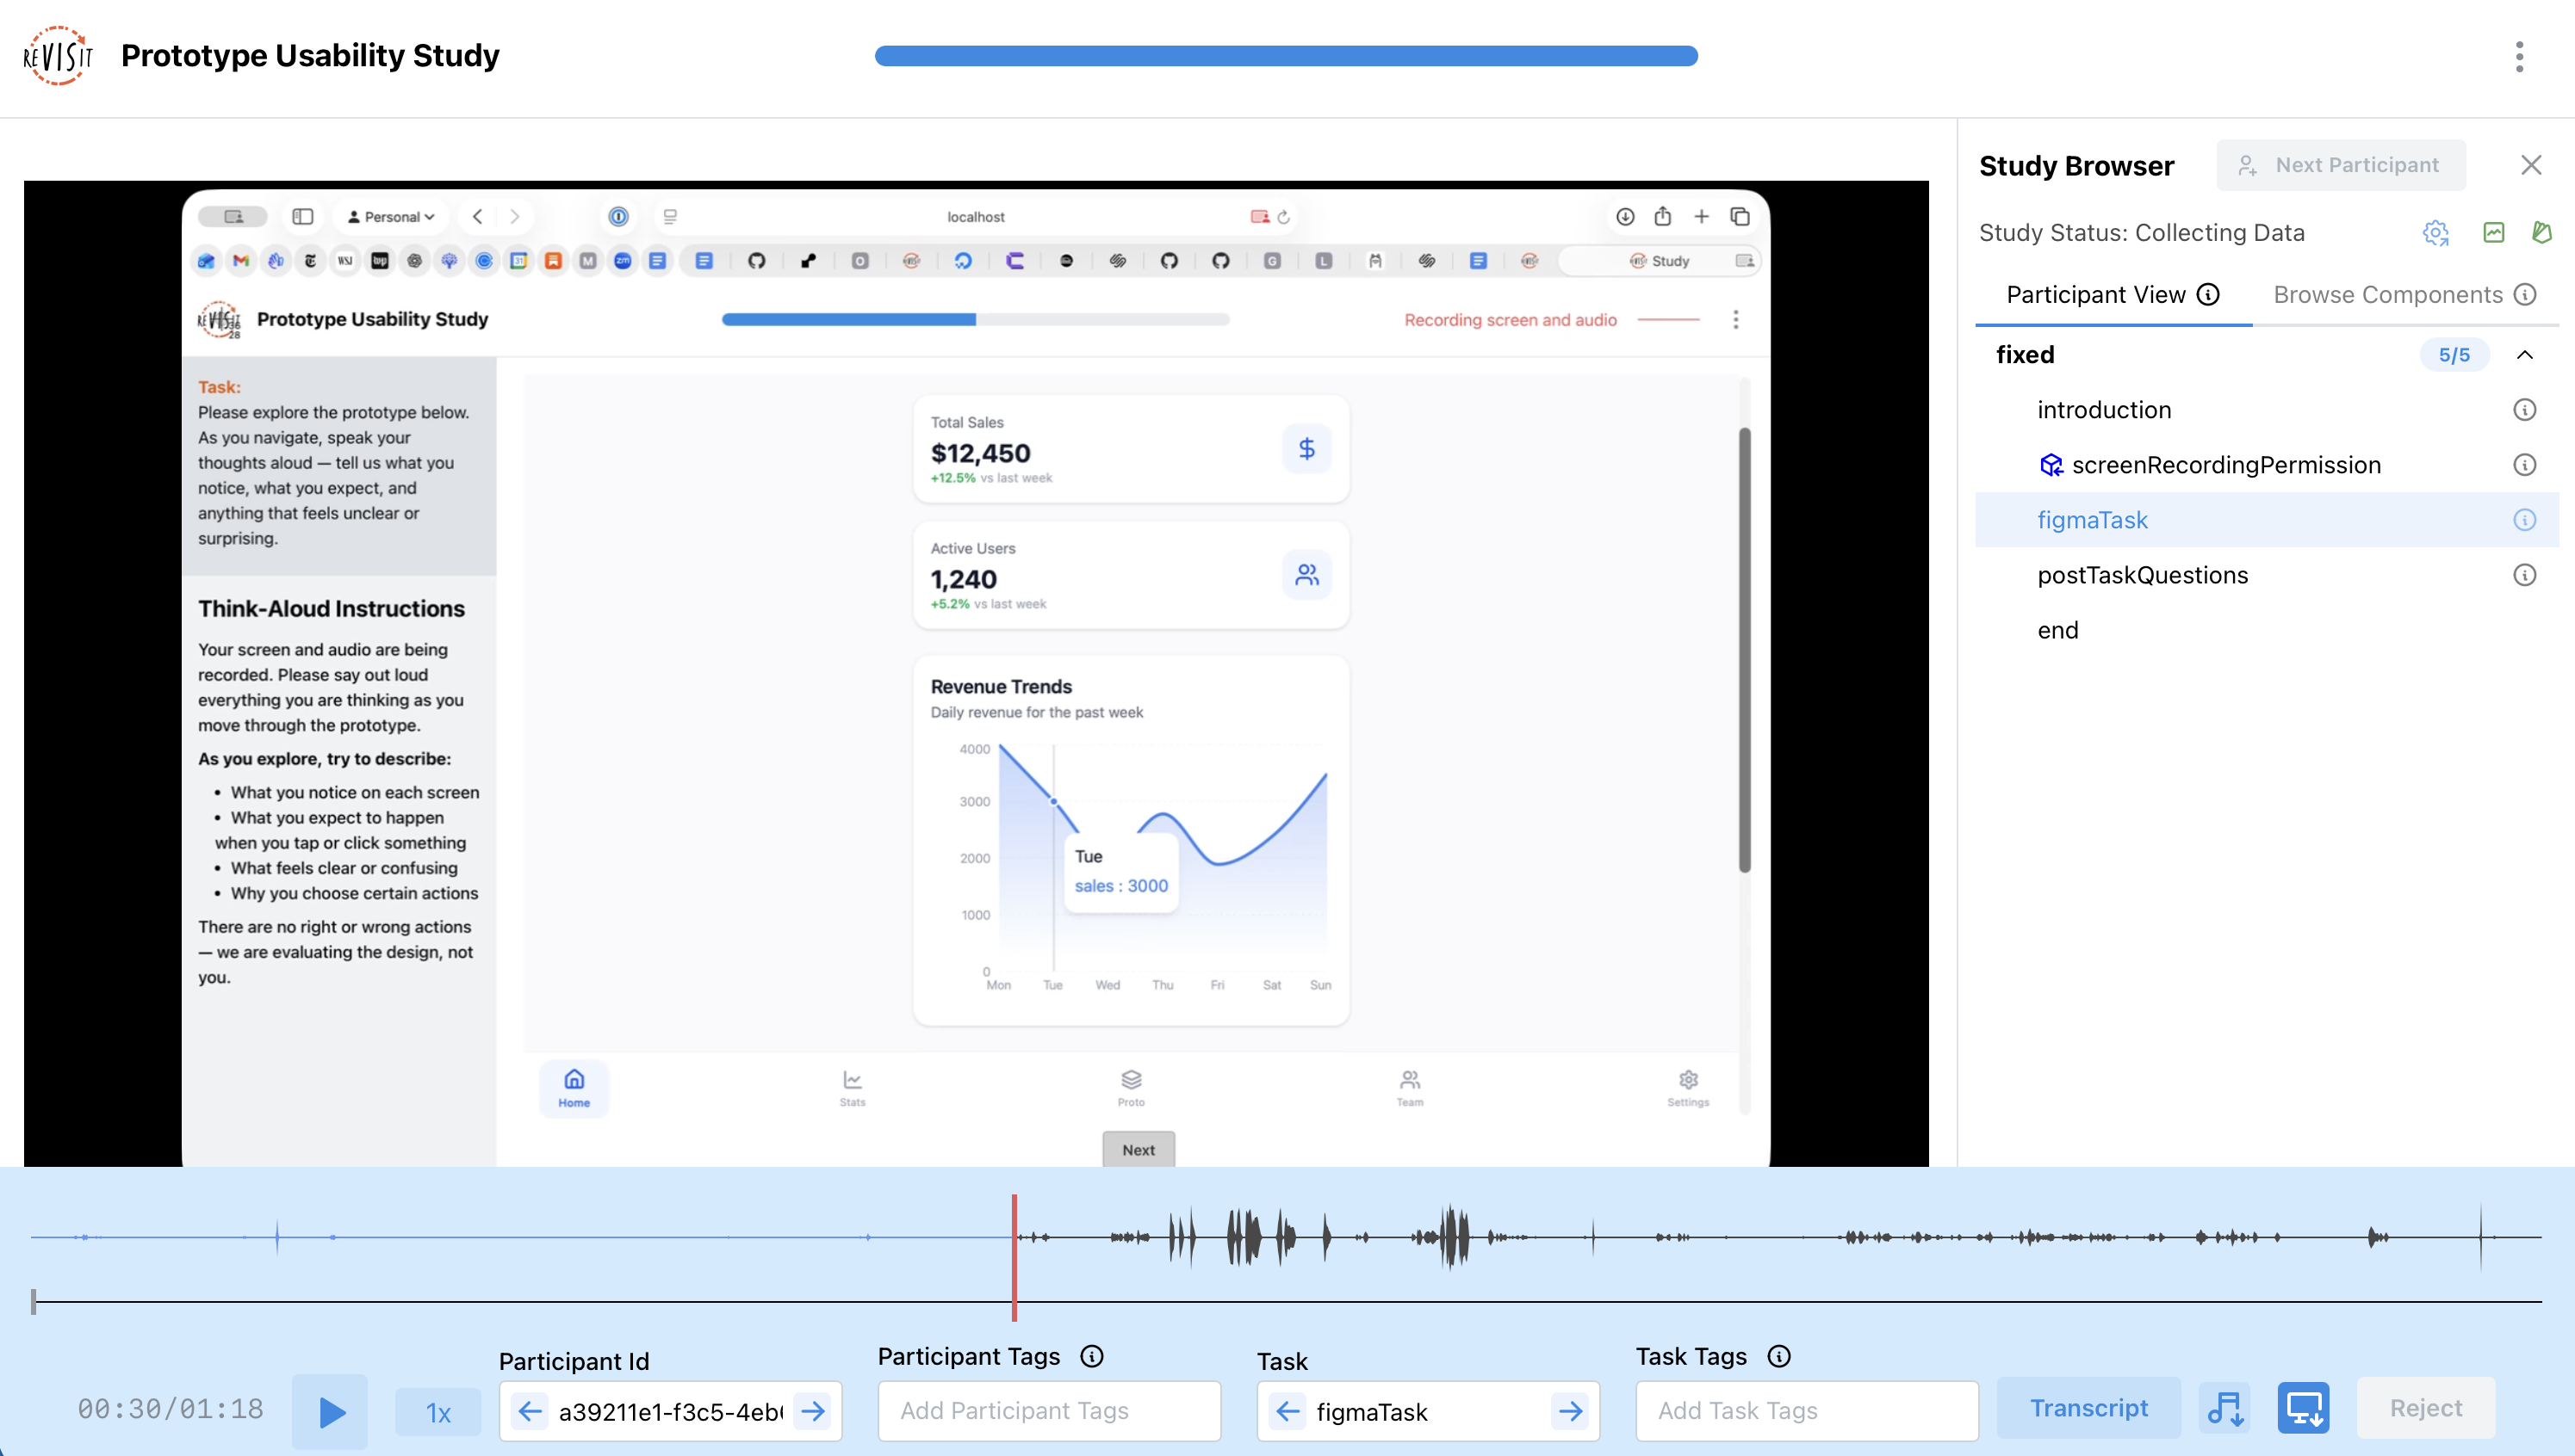The height and width of the screenshot is (1456, 2575).
Task: Click the green Supabase icon near study status
Action: 2543,232
